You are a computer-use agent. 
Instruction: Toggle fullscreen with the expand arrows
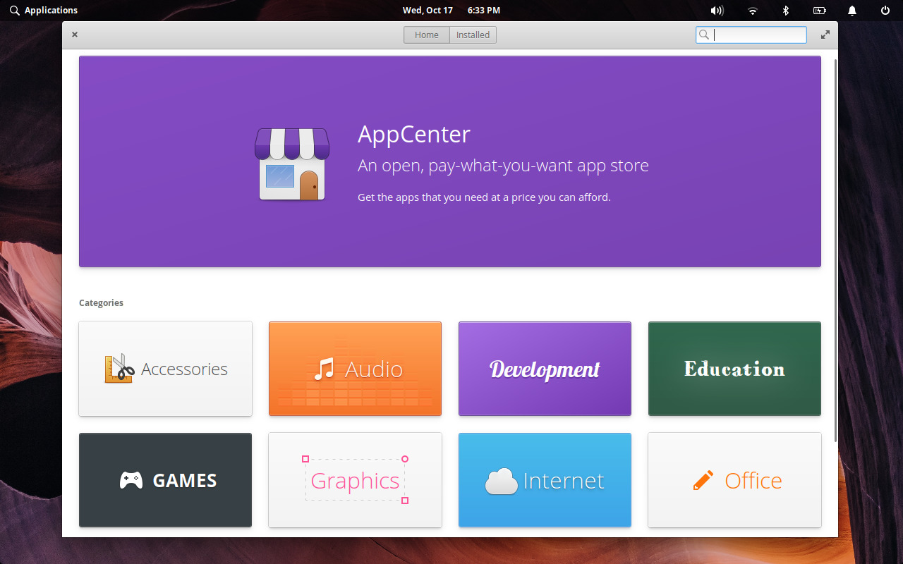825,34
